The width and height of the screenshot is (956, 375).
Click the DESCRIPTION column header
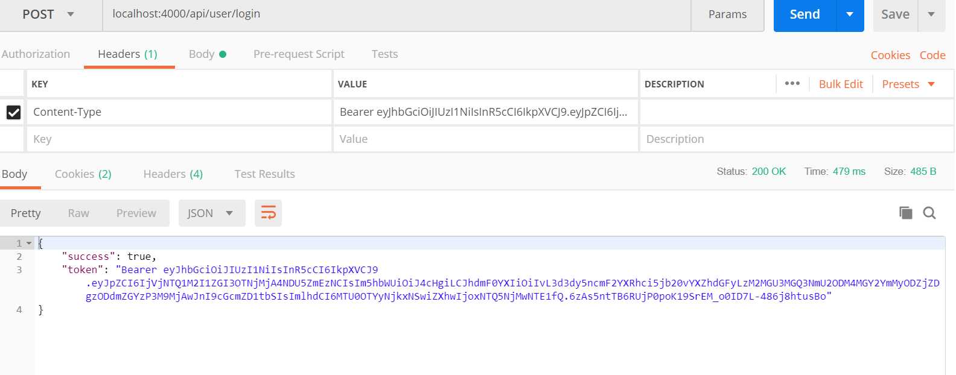674,84
